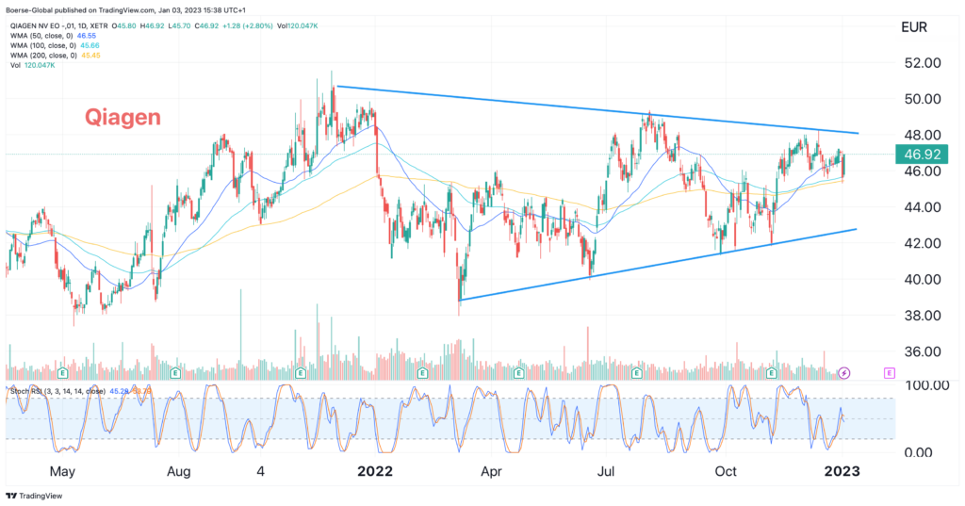
Task: Click the 50.00 price axis label
Action: coord(922,99)
